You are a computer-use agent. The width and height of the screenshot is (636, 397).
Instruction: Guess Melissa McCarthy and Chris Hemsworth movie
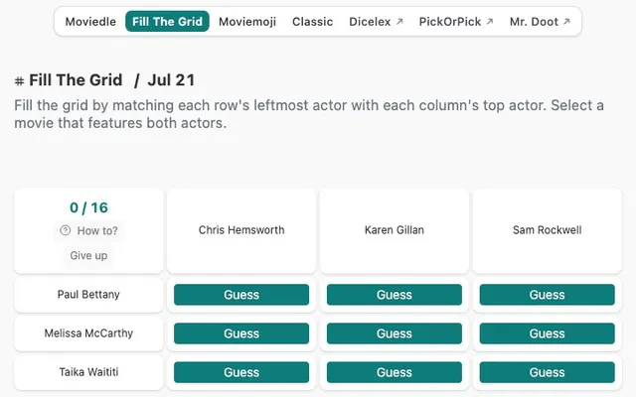[x=241, y=333]
